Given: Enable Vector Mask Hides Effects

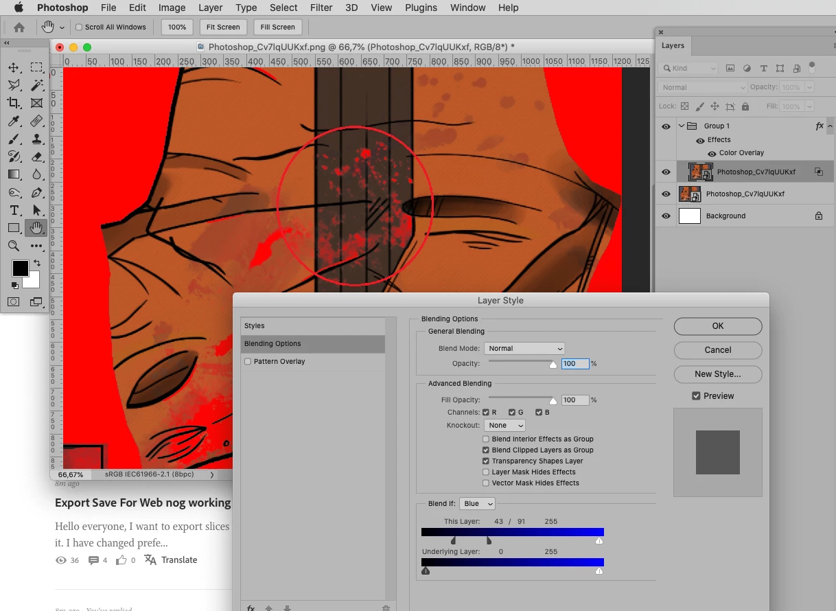Looking at the screenshot, I should click(486, 483).
